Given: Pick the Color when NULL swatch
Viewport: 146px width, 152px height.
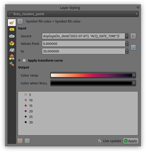Looking at the screenshot, I should point(91,83).
